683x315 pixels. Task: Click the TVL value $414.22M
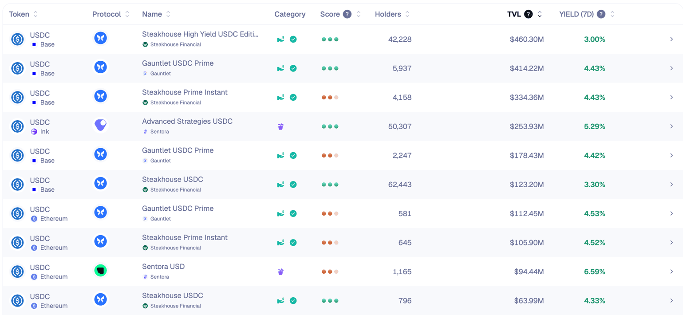click(x=527, y=68)
